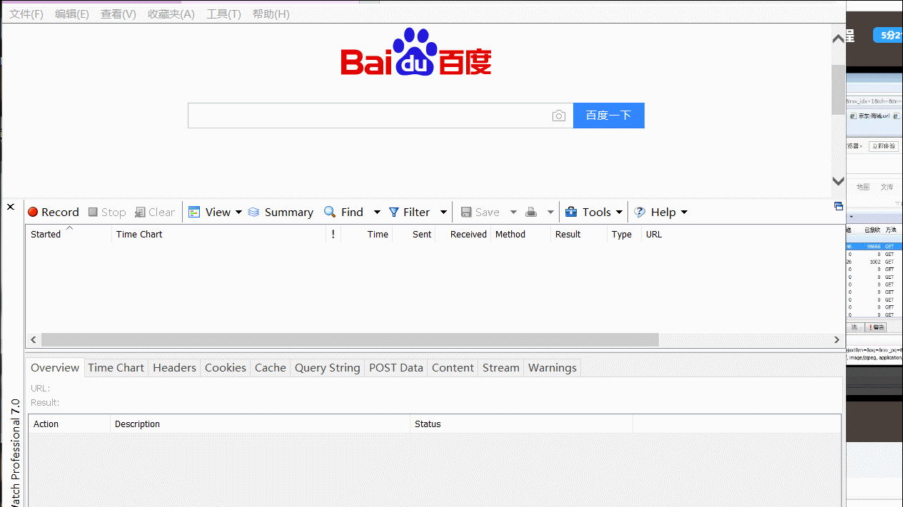903x507 pixels.
Task: Switch to the Cache tab
Action: [271, 368]
